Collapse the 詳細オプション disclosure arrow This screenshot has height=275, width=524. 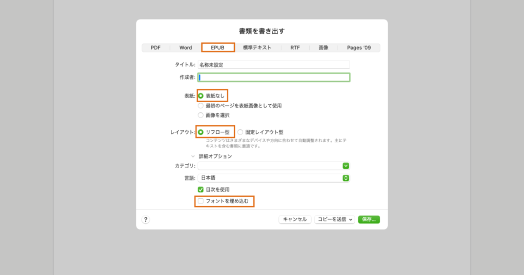coord(193,156)
